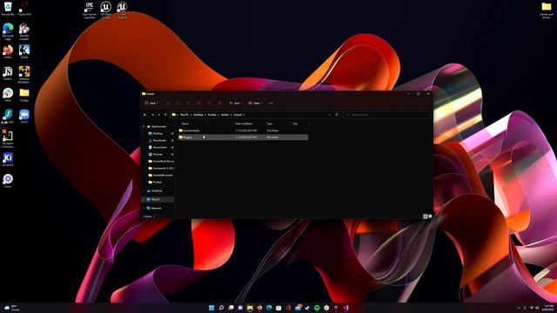The height and width of the screenshot is (313, 557).
Task: Launch Slack from the desktop
Action: coord(8,95)
